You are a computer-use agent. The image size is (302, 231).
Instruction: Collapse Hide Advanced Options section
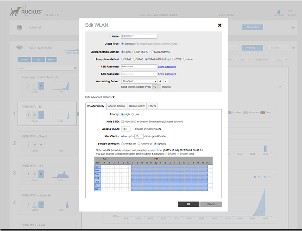tap(100, 97)
